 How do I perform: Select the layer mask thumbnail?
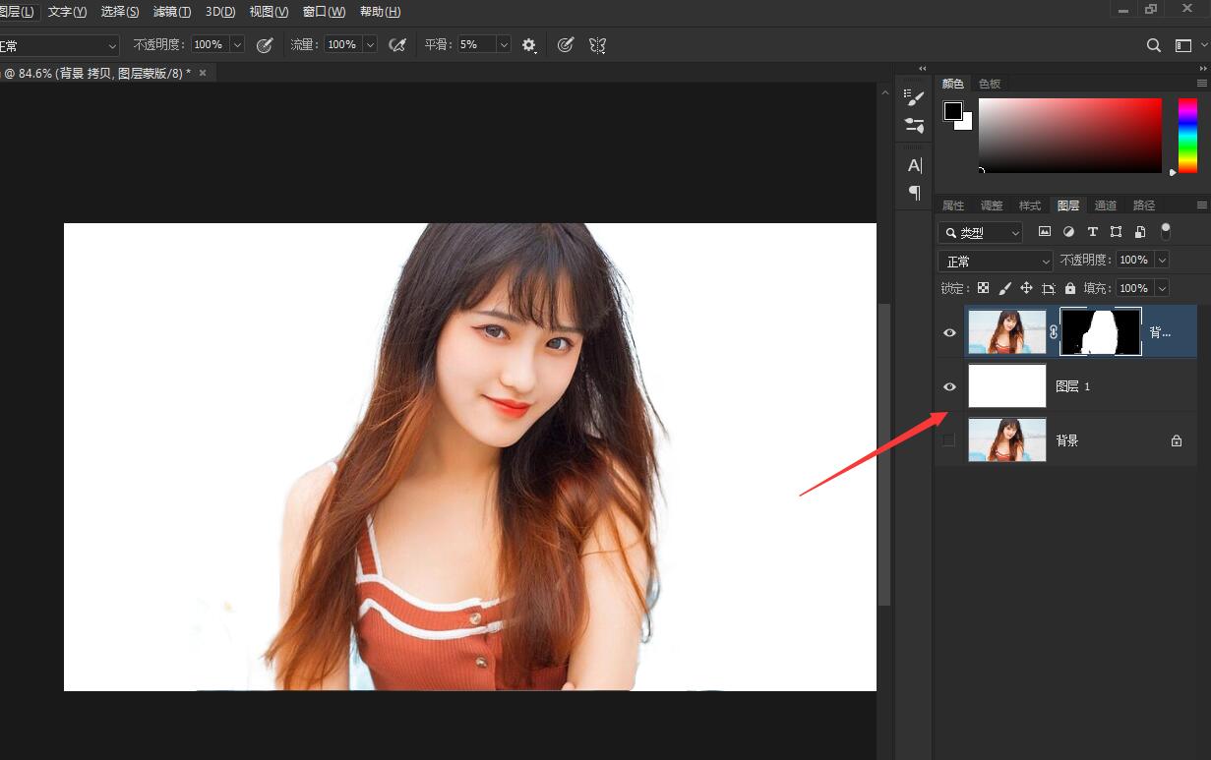click(1100, 332)
